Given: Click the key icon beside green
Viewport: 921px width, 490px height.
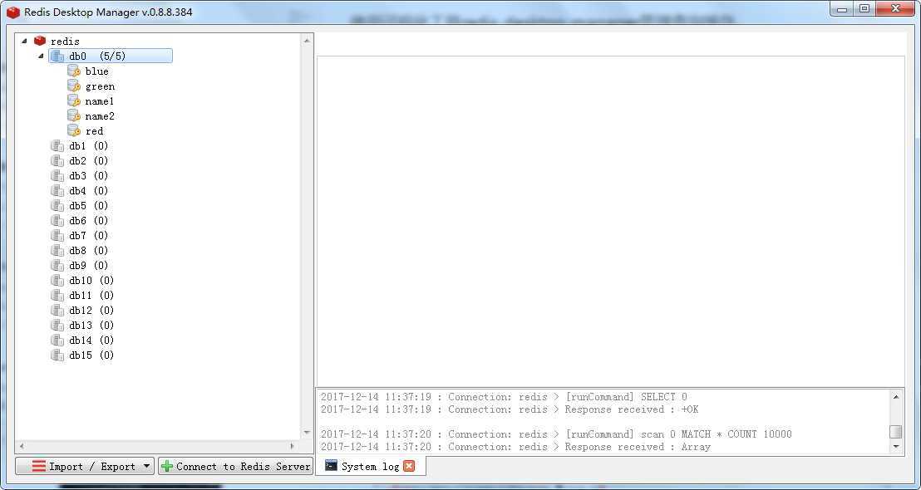Looking at the screenshot, I should coord(74,86).
